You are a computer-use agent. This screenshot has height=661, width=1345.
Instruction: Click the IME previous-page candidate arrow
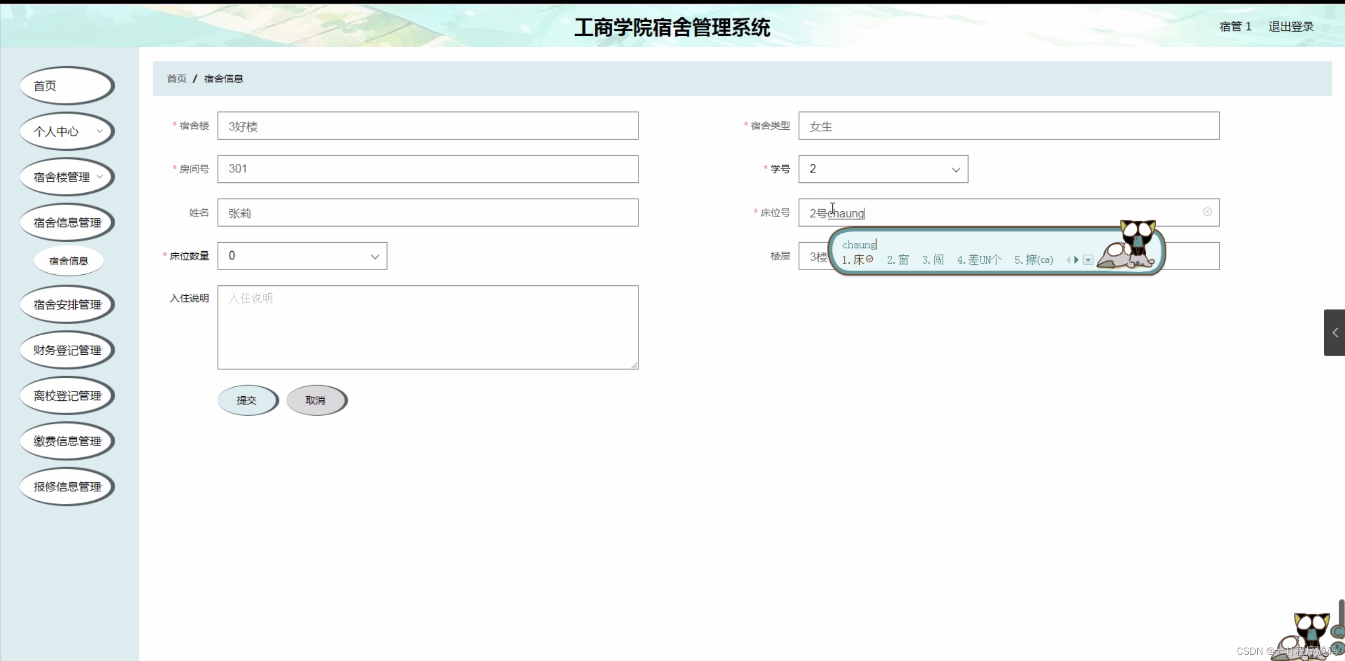tap(1068, 260)
